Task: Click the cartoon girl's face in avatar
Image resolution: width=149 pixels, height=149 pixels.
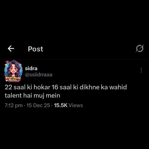Action: pos(13,69)
